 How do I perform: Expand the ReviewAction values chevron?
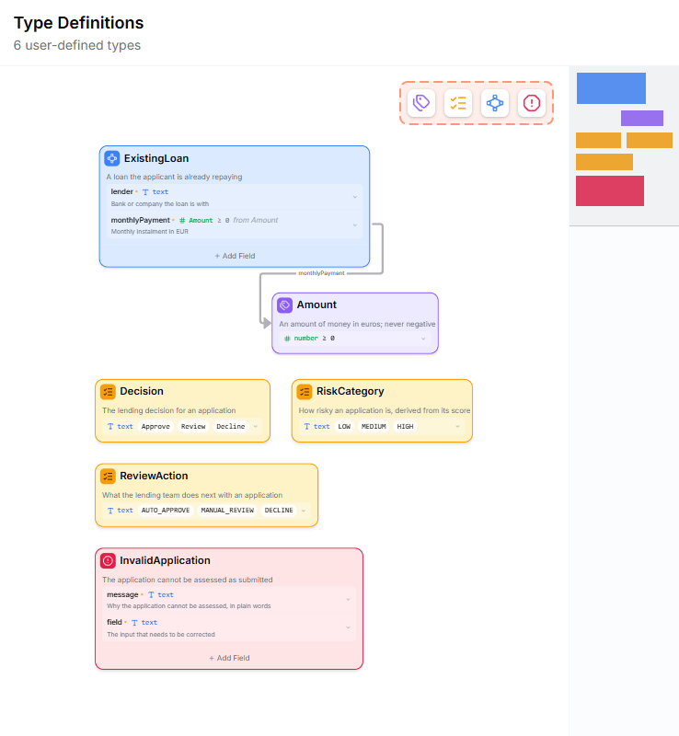[x=304, y=511]
